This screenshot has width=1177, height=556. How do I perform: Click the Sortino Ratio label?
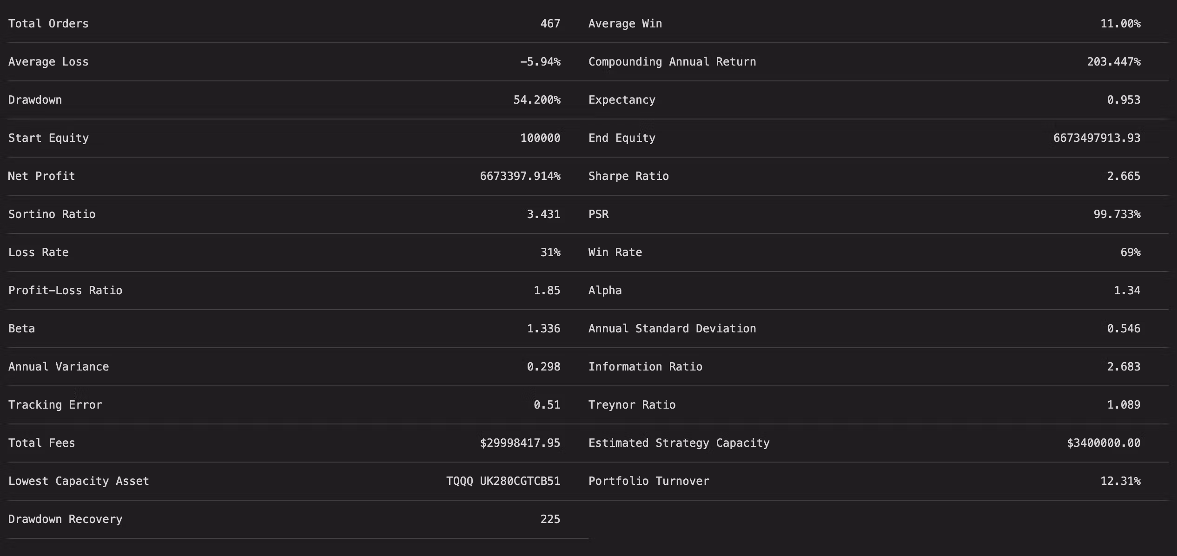52,214
